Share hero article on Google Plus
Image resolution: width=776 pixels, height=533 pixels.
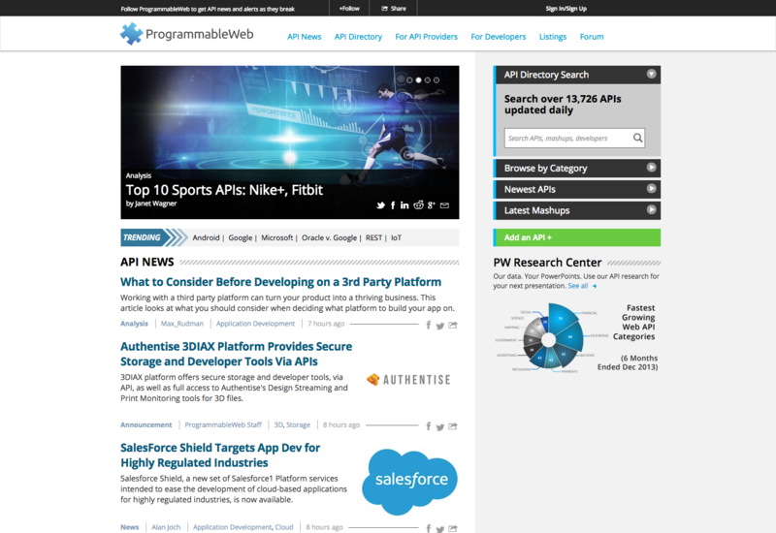coord(432,205)
